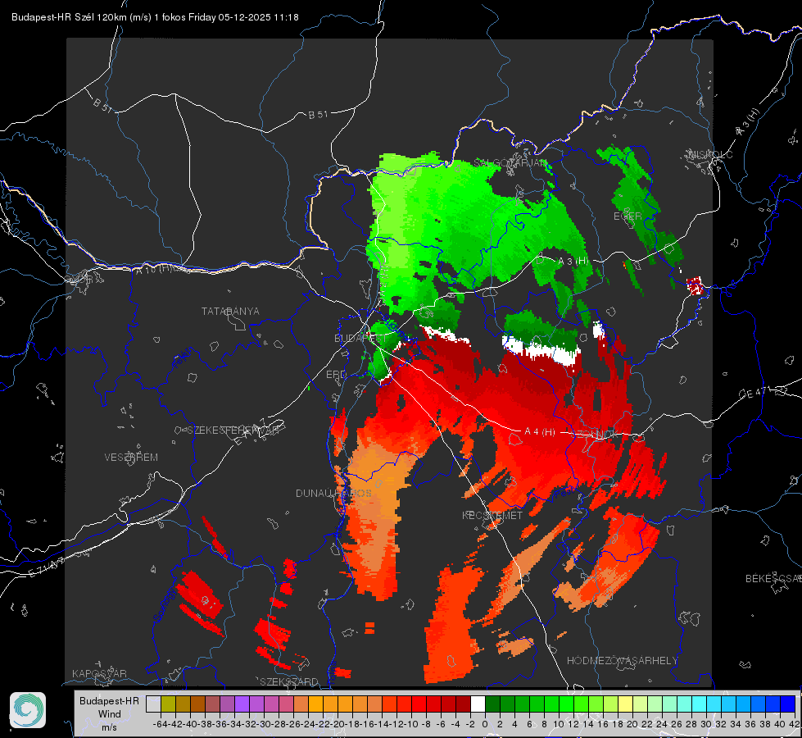Screen dimensions: 802x738
Task: Select the cyan 28-30 legend swatch
Action: (x=699, y=704)
